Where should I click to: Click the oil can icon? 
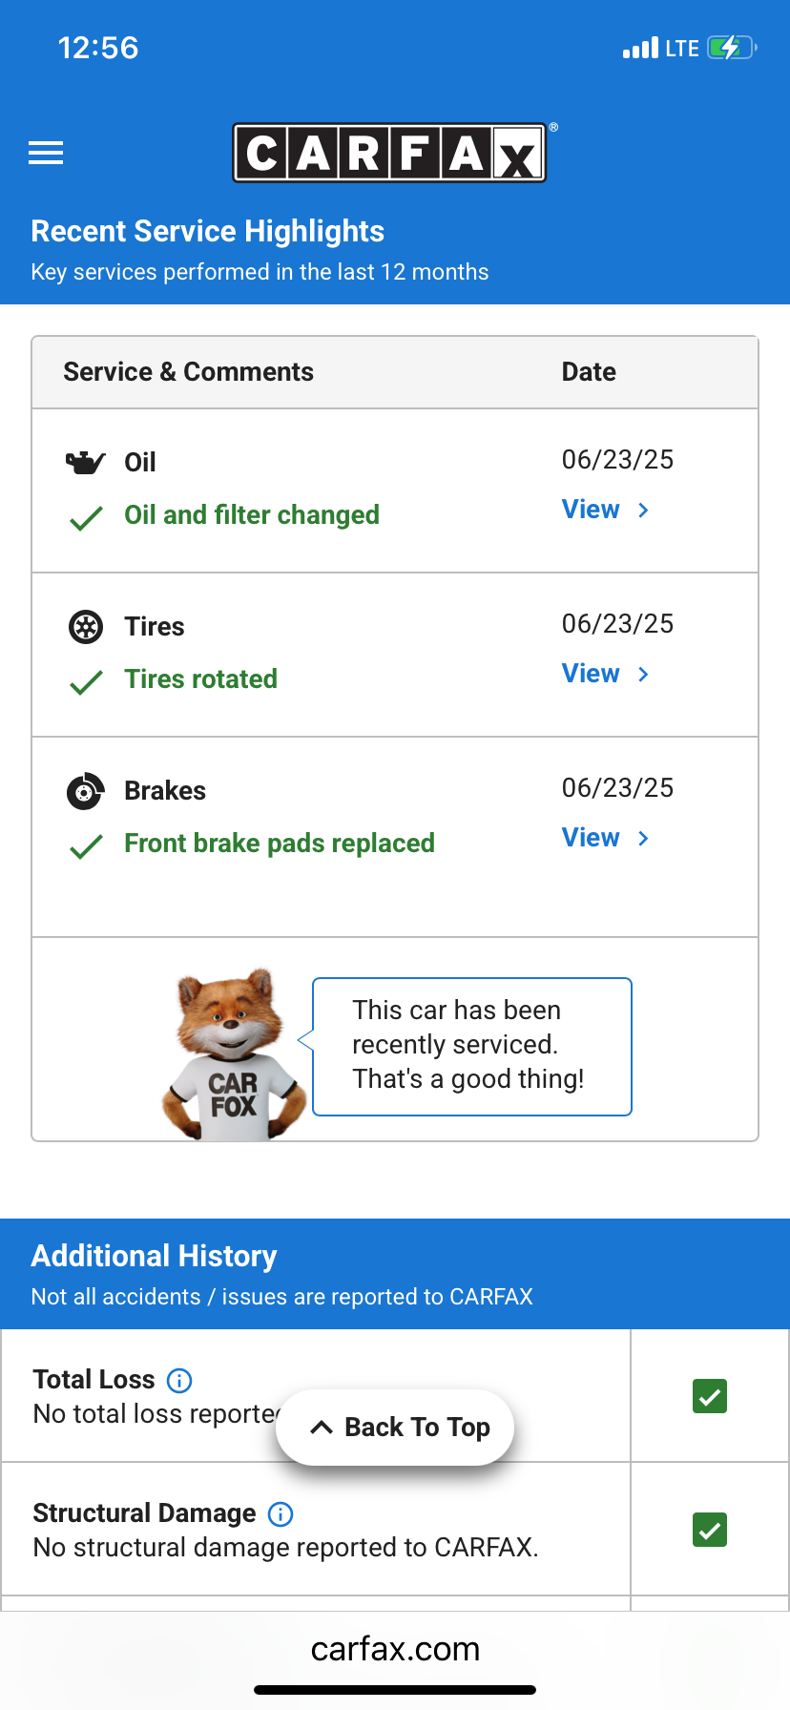click(85, 463)
